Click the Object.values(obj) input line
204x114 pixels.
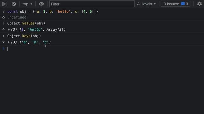click(x=26, y=23)
